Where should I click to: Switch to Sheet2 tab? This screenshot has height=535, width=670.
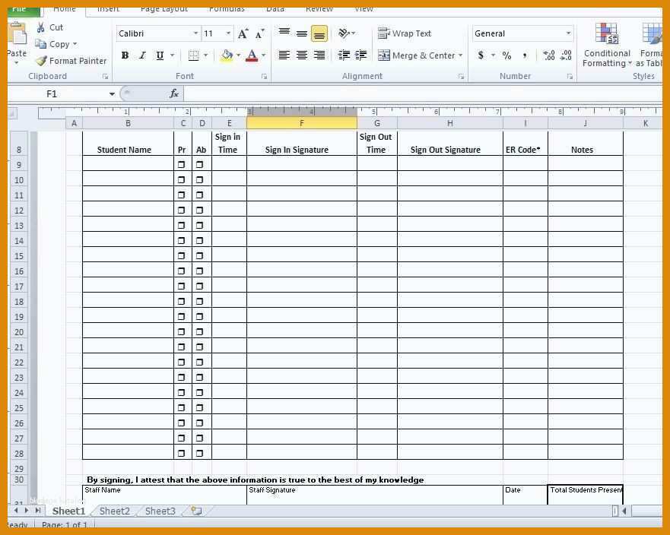click(x=114, y=511)
